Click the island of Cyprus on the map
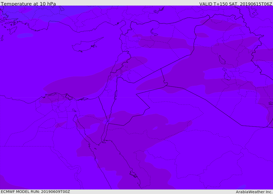 click(87, 45)
